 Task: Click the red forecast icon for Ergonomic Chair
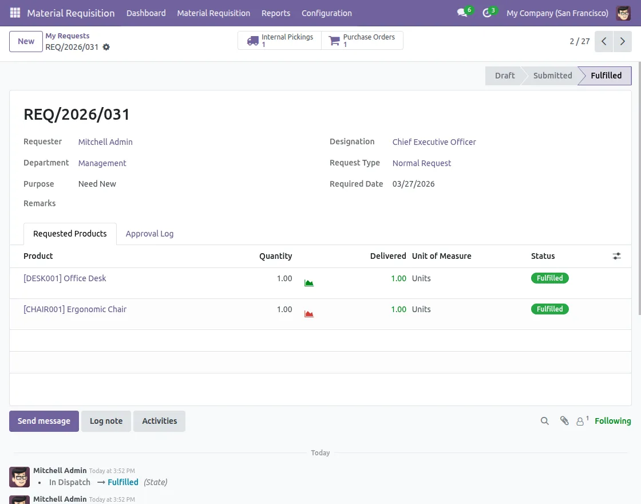309,314
